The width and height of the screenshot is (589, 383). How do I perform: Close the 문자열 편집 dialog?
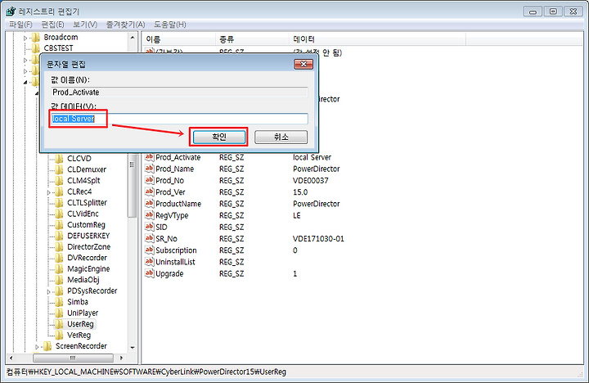coord(303,65)
